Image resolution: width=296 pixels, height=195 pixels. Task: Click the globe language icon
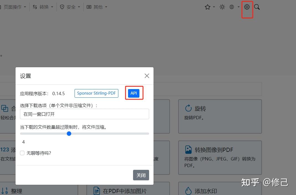point(232,7)
